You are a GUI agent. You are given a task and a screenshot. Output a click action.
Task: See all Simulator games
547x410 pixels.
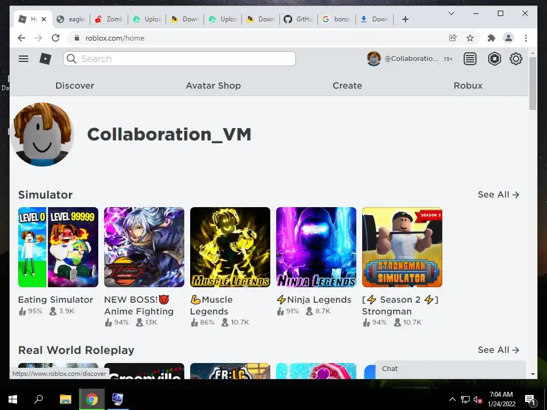click(x=498, y=194)
